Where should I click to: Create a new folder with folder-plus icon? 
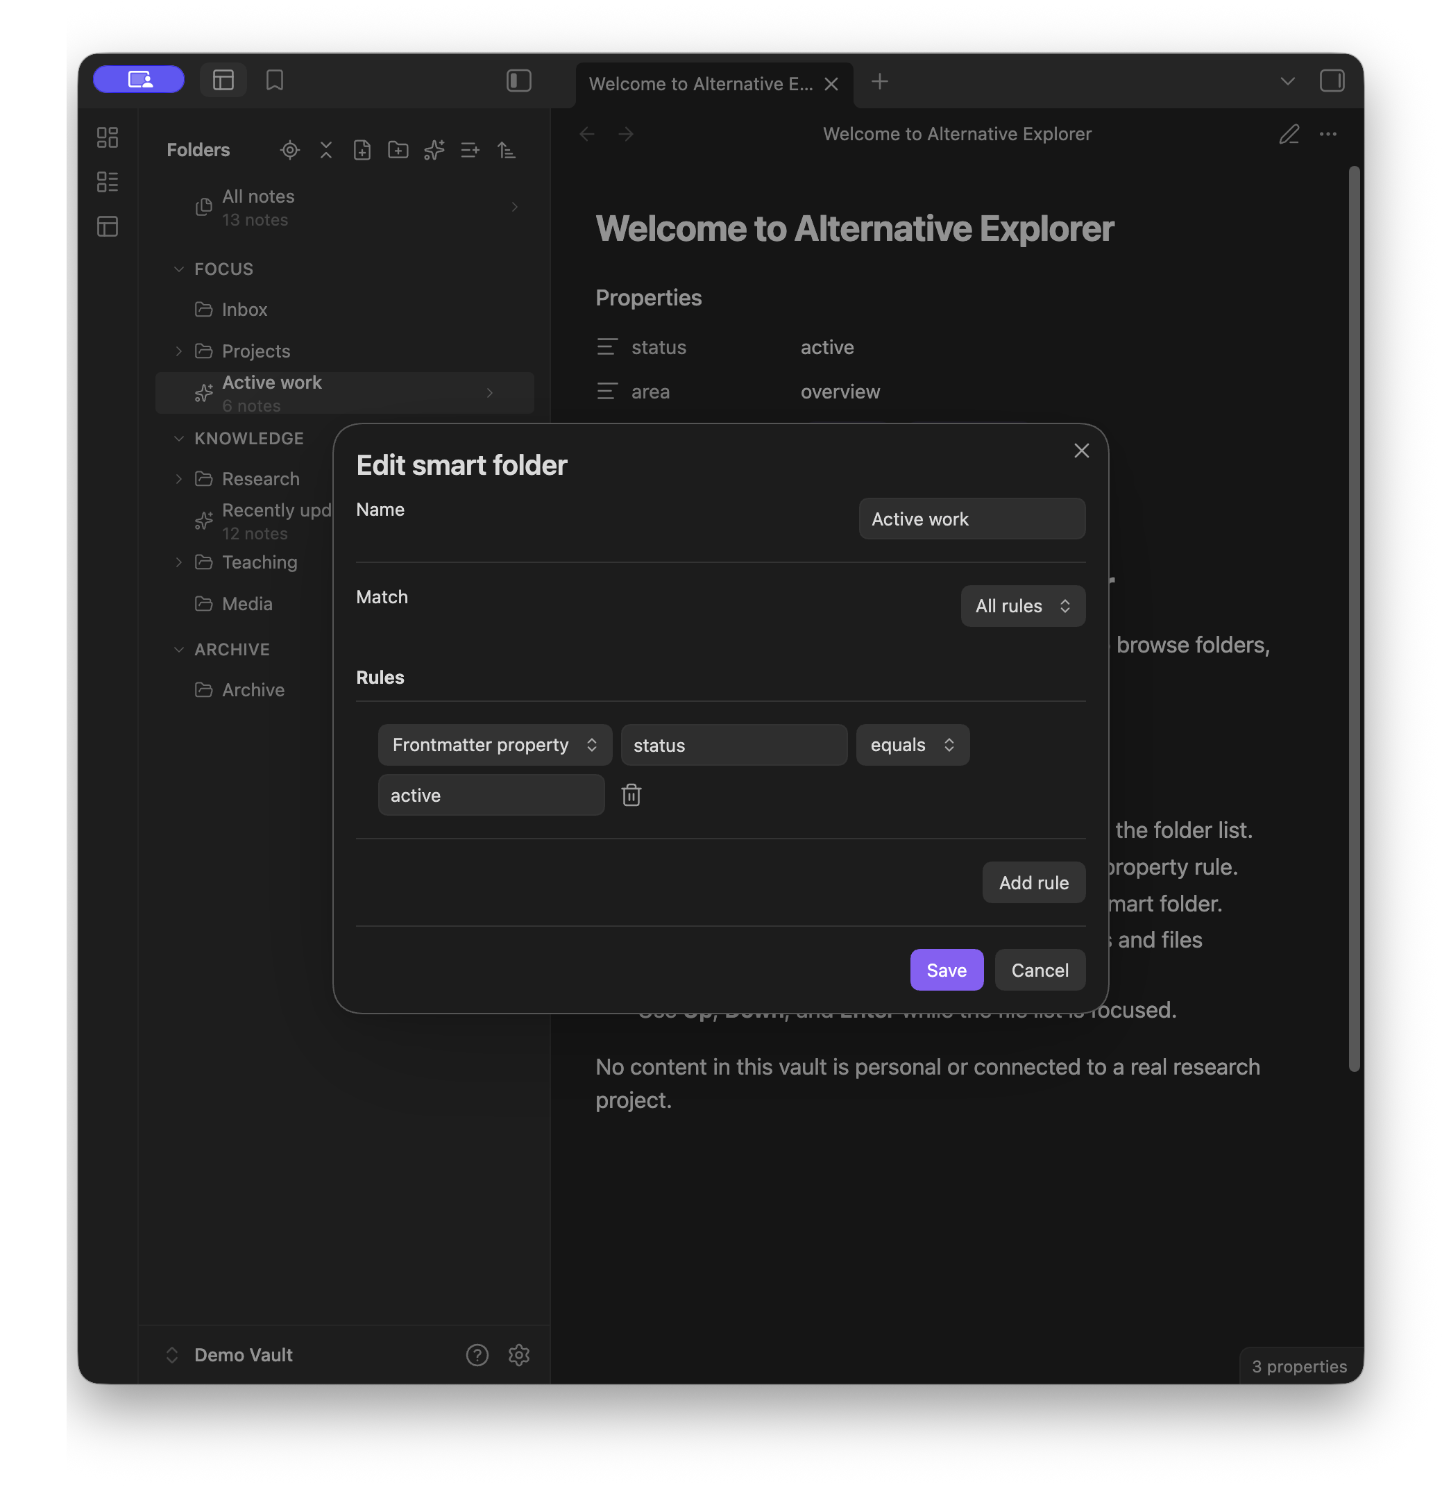click(398, 150)
